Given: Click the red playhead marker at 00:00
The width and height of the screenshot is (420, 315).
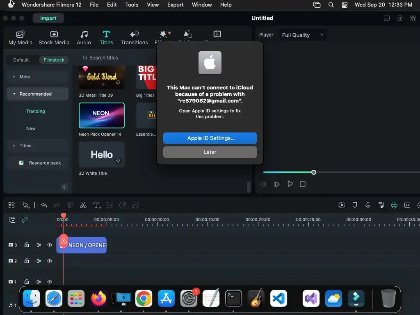Looking at the screenshot, I should point(64,216).
